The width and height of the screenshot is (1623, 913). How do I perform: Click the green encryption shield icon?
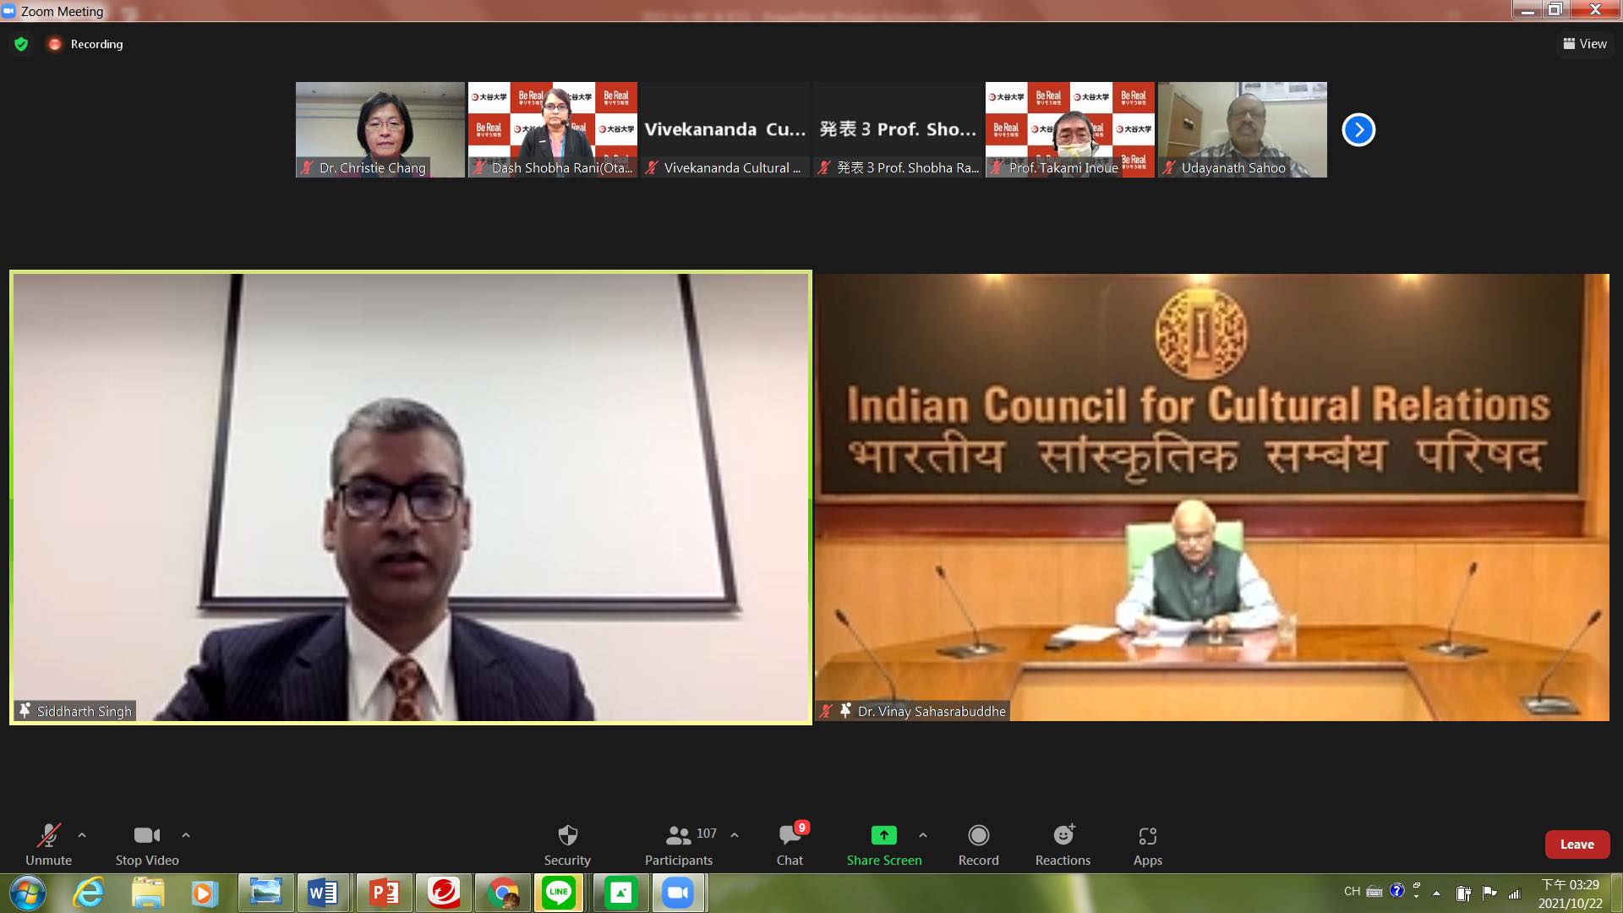tap(21, 44)
